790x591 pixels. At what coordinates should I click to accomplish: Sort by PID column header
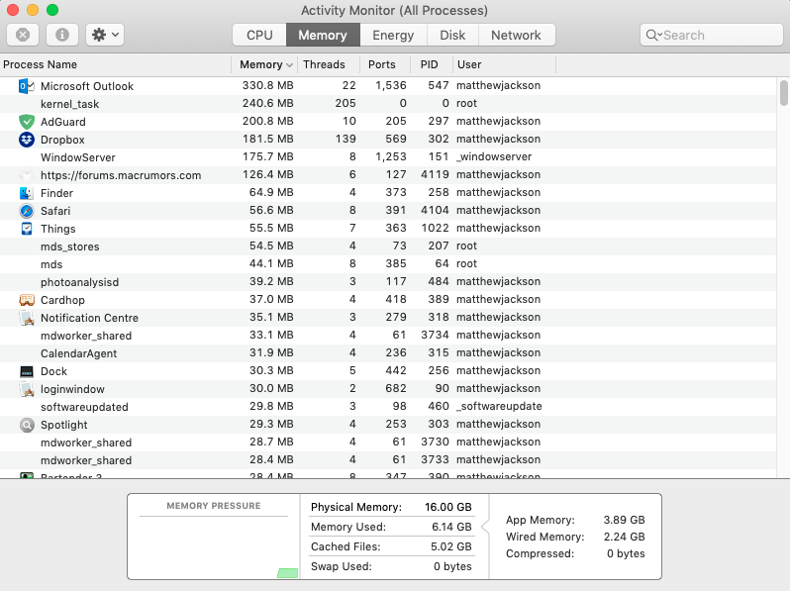pyautogui.click(x=431, y=64)
